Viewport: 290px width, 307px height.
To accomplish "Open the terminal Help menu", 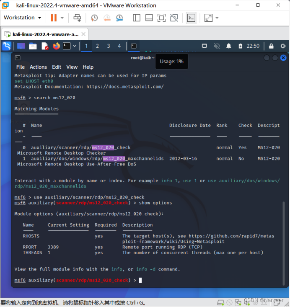I will pyautogui.click(x=88, y=67).
